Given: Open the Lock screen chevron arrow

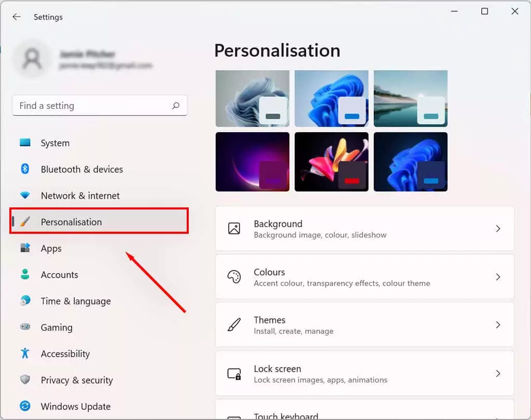Looking at the screenshot, I should pyautogui.click(x=498, y=373).
